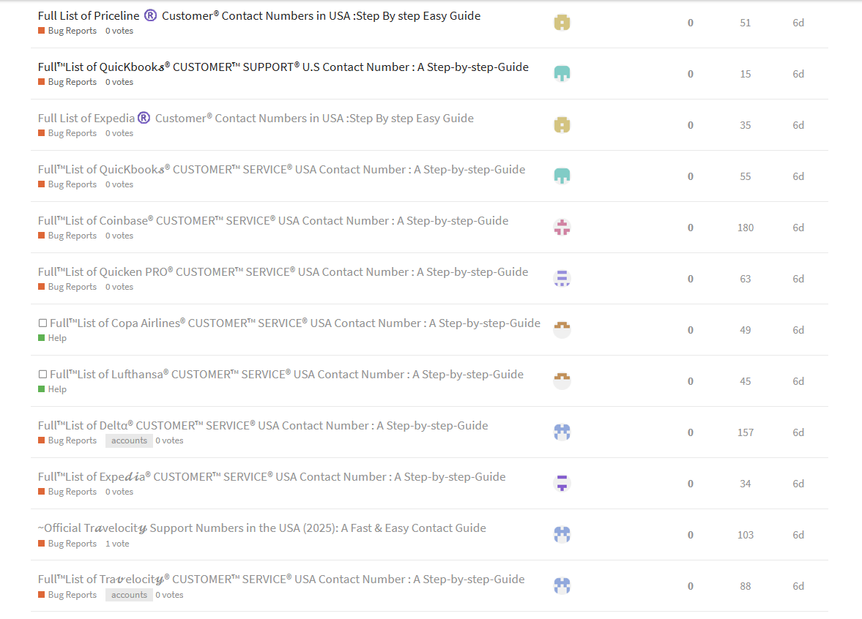Click the teal avatar on QuickBooks Customer Support topic
The image size is (862, 619).
tap(562, 74)
